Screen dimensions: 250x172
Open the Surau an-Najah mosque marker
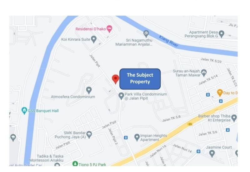(x=204, y=73)
